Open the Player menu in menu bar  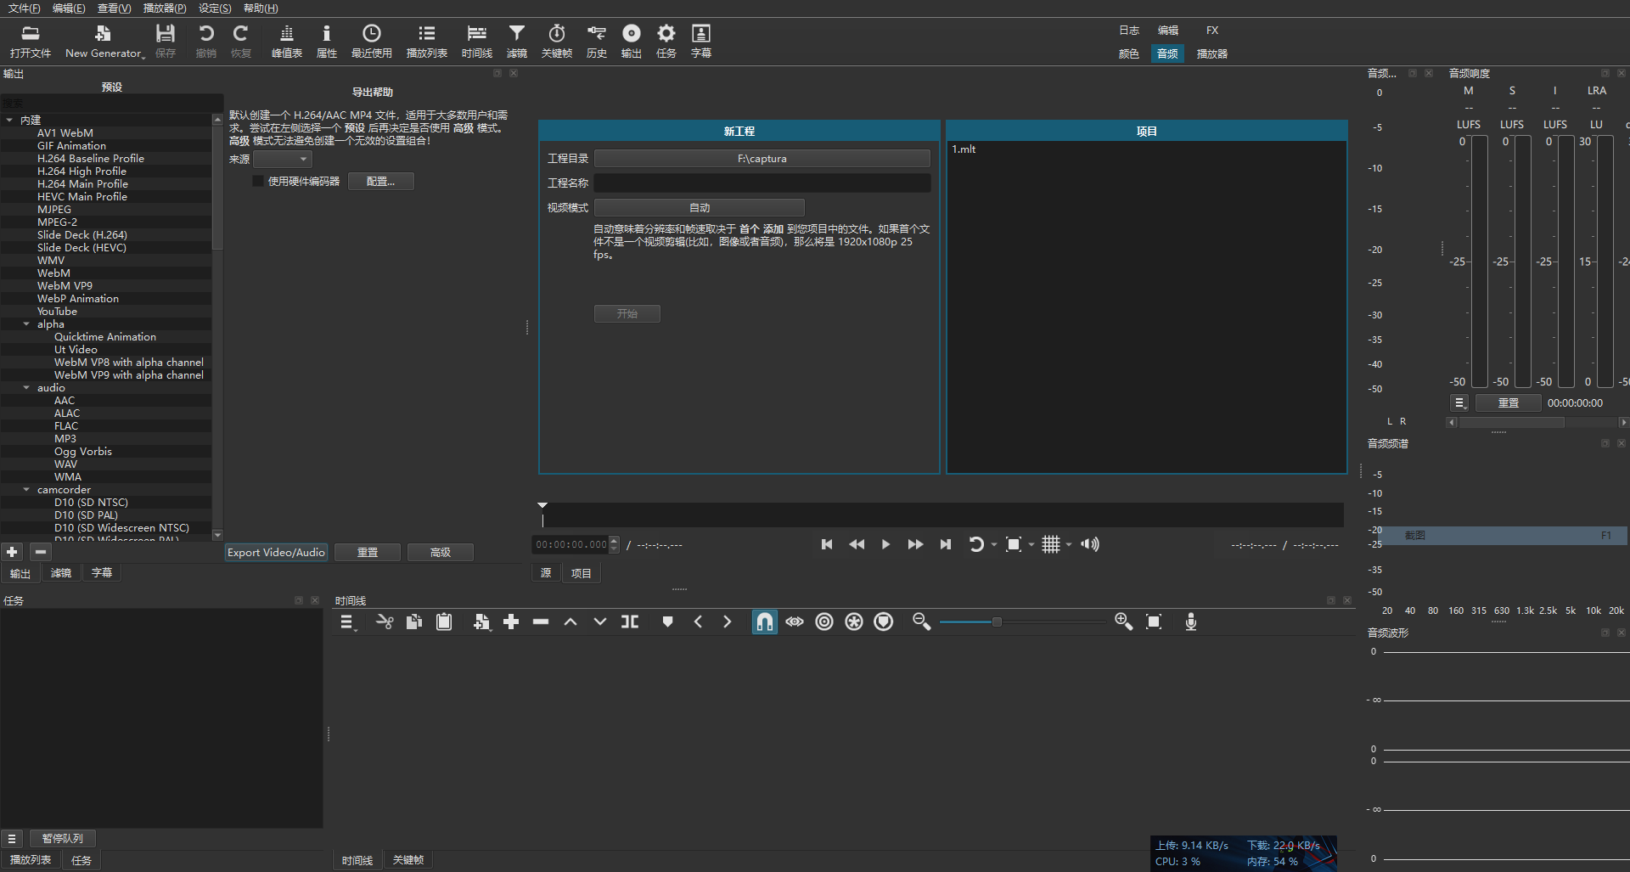point(164,8)
